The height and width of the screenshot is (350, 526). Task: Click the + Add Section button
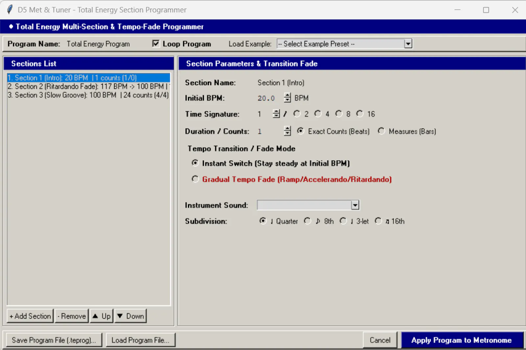(x=30, y=316)
